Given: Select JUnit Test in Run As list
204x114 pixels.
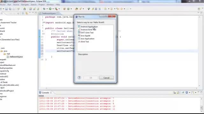Looking at the screenshot, I should tap(85, 41).
